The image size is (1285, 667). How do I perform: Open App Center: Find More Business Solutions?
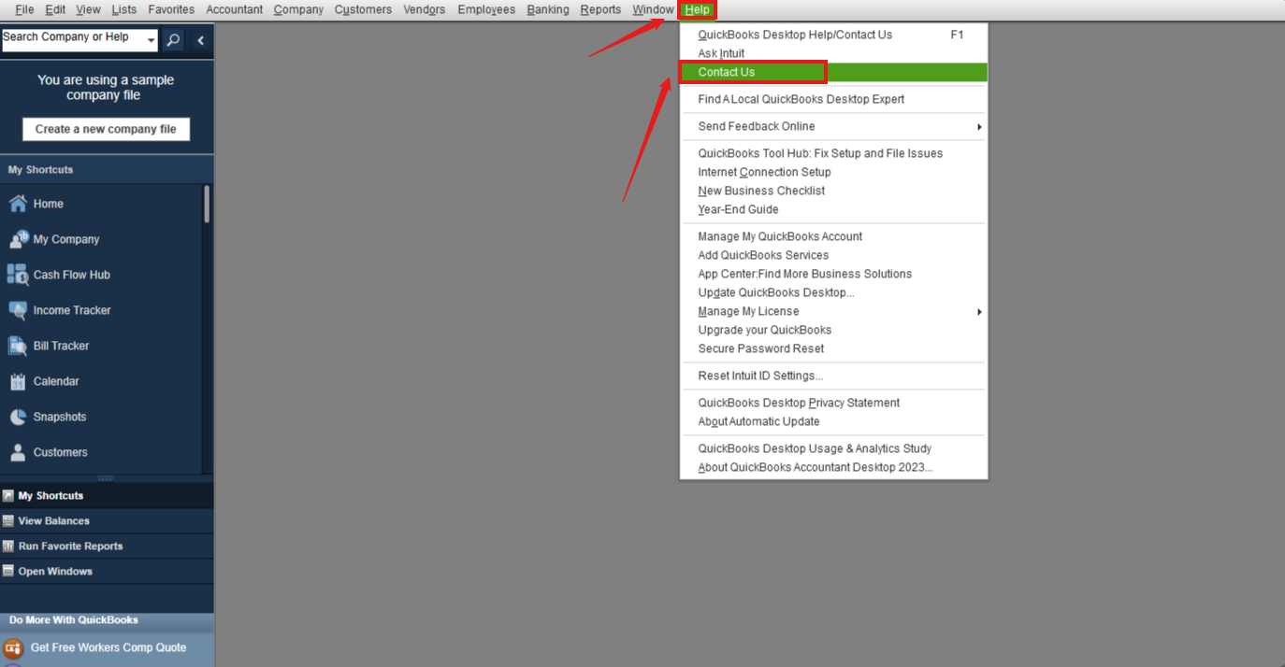click(833, 274)
